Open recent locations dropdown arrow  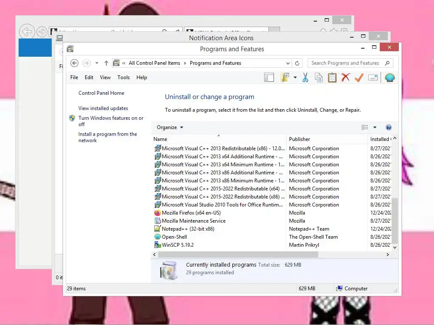(97, 63)
